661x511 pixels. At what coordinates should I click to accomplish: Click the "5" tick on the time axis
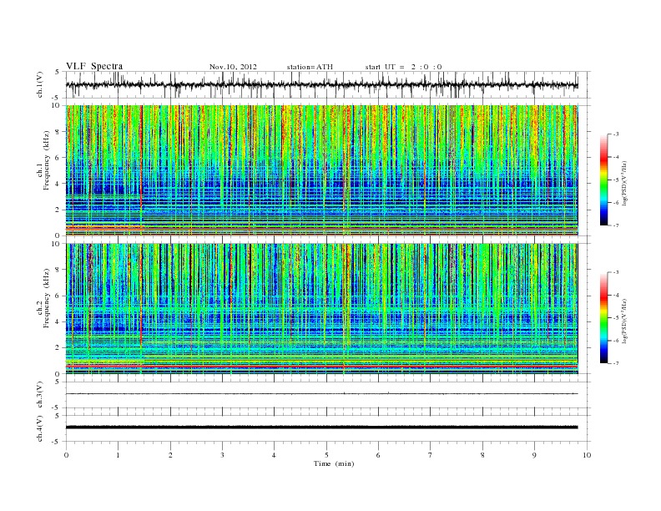tap(326, 455)
